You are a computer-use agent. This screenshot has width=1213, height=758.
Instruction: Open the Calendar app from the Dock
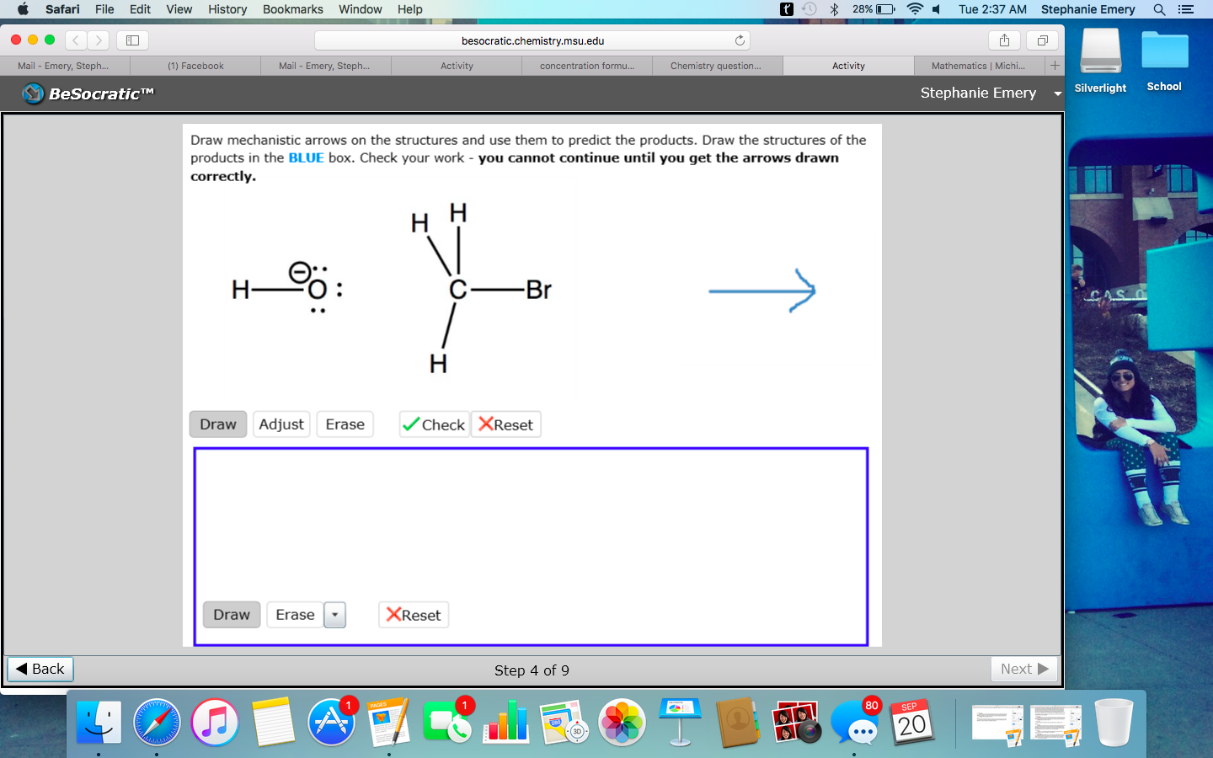[x=911, y=723]
